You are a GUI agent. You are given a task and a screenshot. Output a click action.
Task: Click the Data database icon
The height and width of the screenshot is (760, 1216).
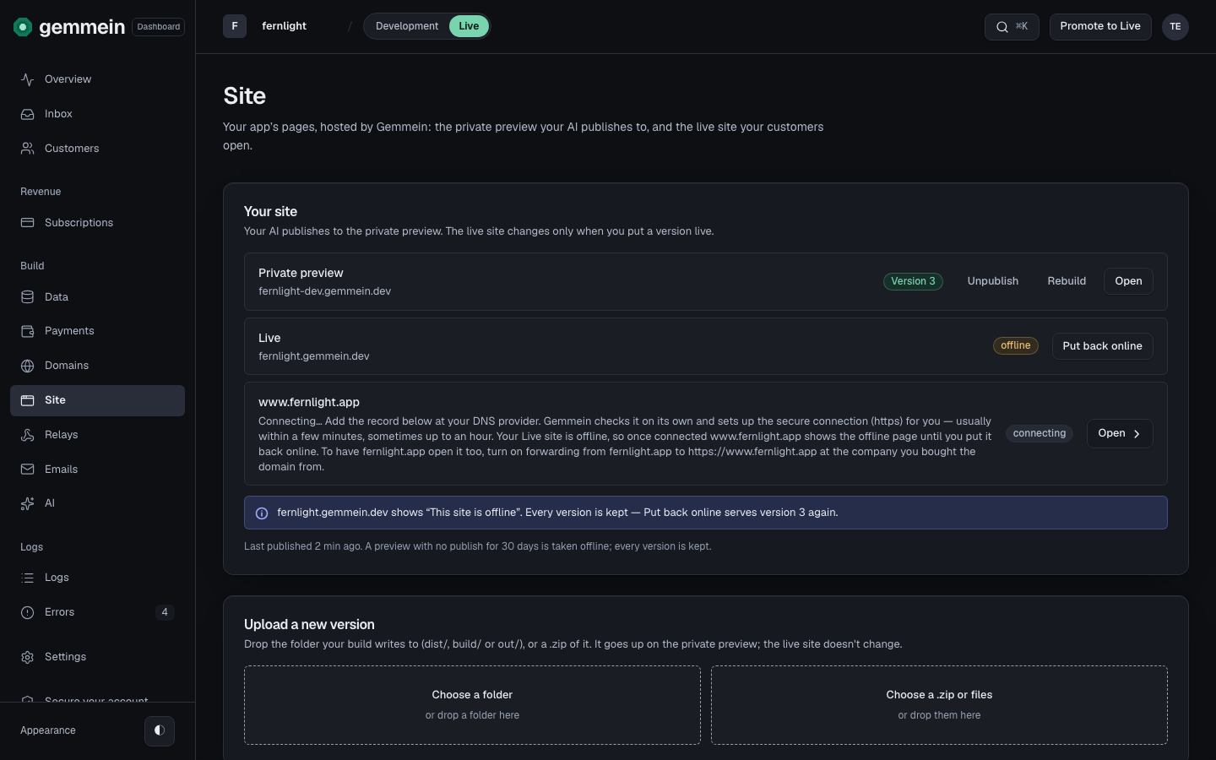click(x=28, y=297)
